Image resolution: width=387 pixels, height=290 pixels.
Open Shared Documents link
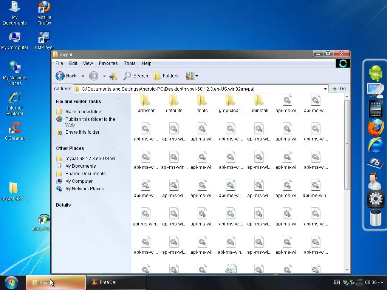pos(85,174)
